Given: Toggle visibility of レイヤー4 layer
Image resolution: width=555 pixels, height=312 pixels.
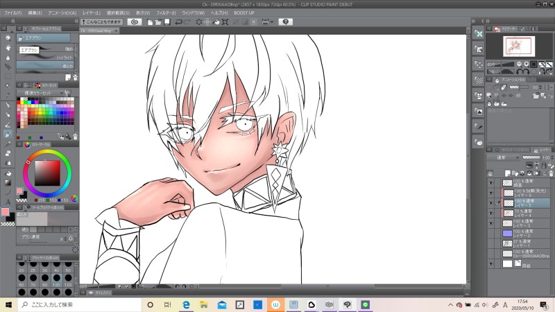Looking at the screenshot, I should [491, 214].
